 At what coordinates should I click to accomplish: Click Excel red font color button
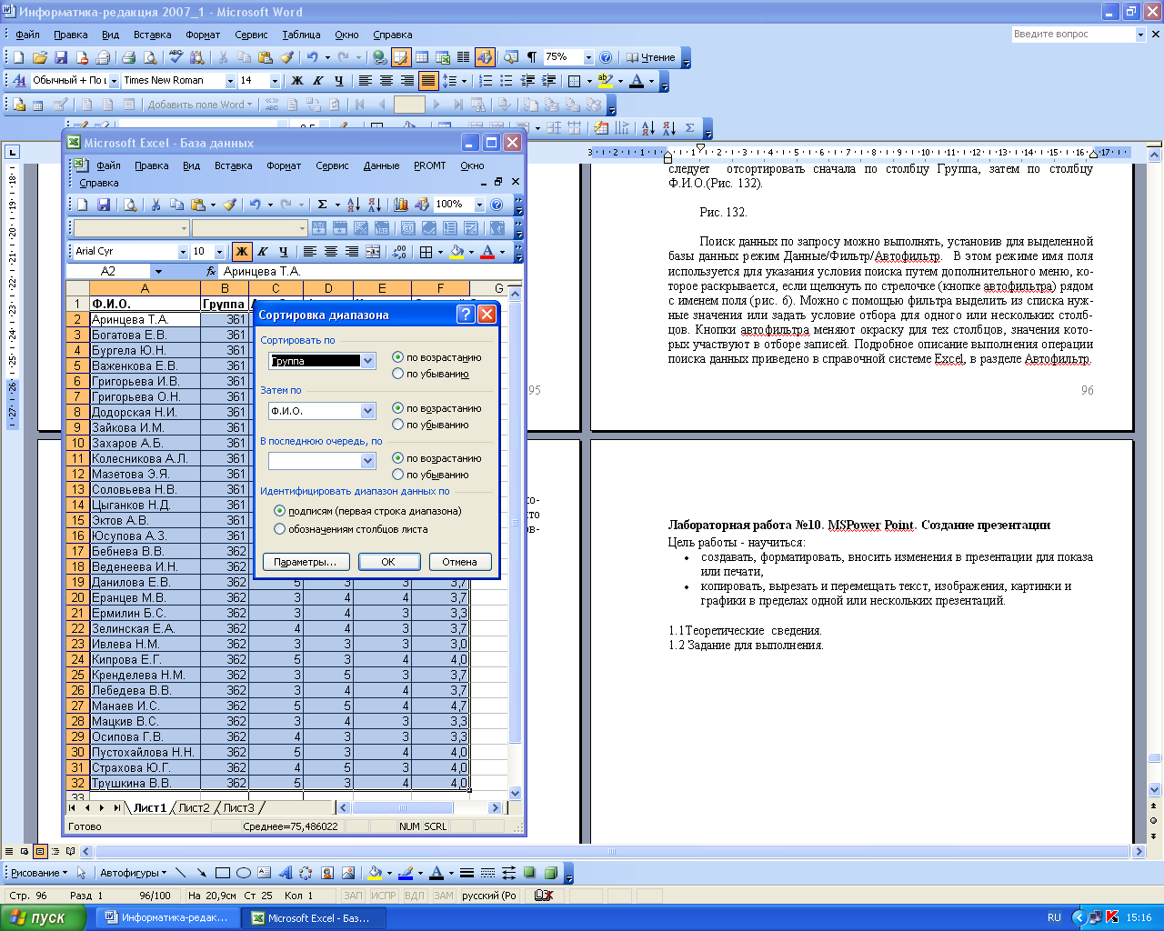[x=487, y=252]
